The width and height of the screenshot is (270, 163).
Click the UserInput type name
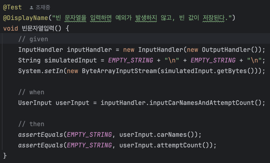35,103
